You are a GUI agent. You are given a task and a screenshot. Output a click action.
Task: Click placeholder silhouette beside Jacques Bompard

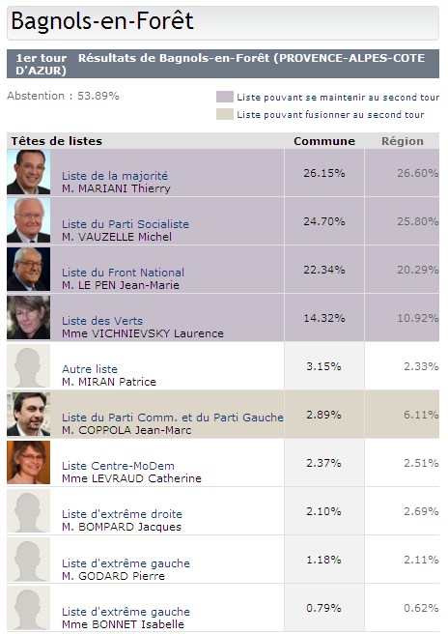[x=29, y=510]
